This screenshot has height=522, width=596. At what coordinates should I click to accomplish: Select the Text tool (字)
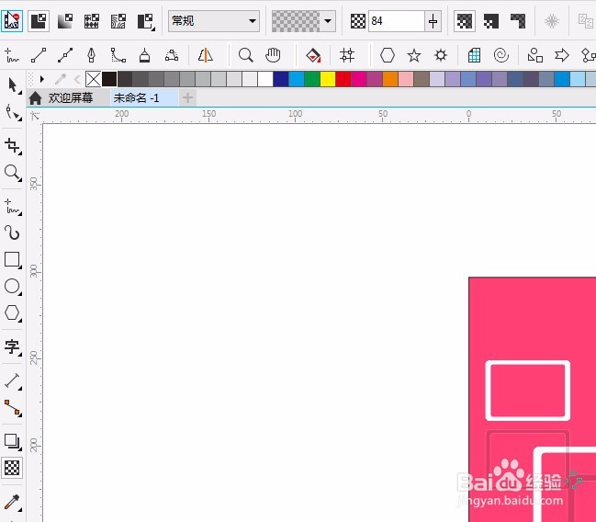tap(13, 346)
